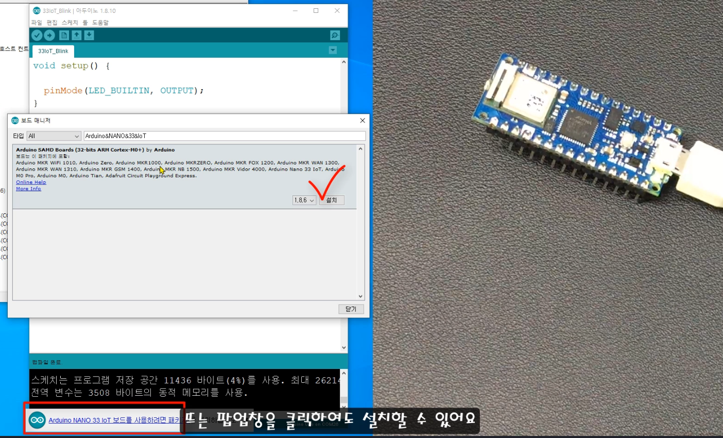Screen dimensions: 723x438
Task: Open the Online Help link
Action: pos(31,182)
